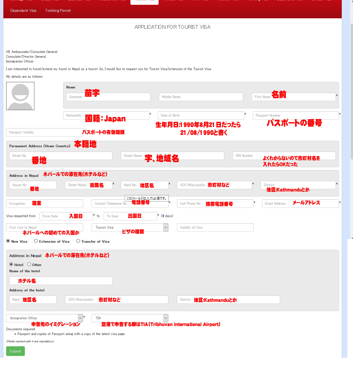353x366 pixels.
Task: Click into the Surname field
Action: click(108, 97)
